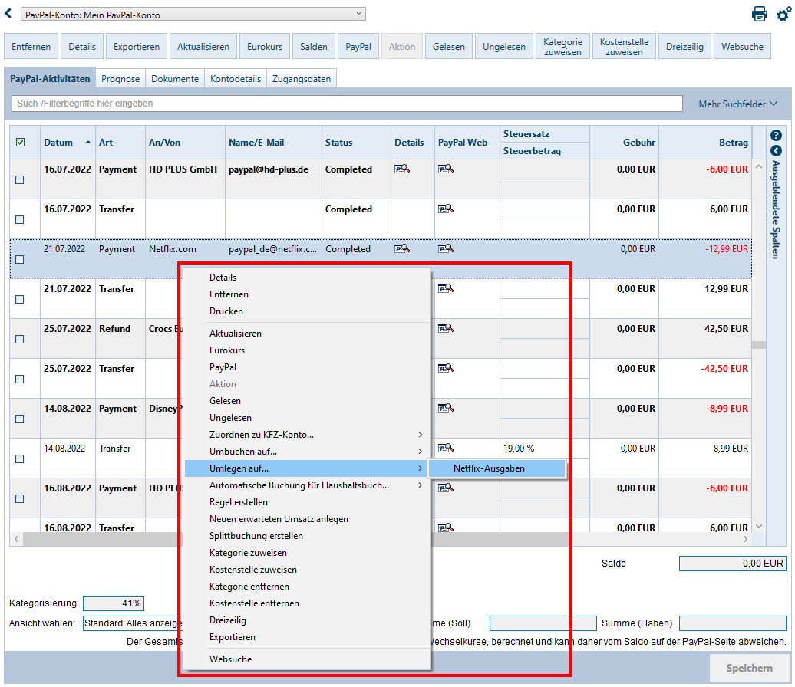Check the HD PLUS GmbH 16.07.2022 row
The image size is (795, 687).
[20, 180]
